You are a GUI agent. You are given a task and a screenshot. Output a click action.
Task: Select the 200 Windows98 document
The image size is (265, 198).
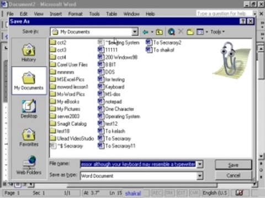[x=118, y=57]
